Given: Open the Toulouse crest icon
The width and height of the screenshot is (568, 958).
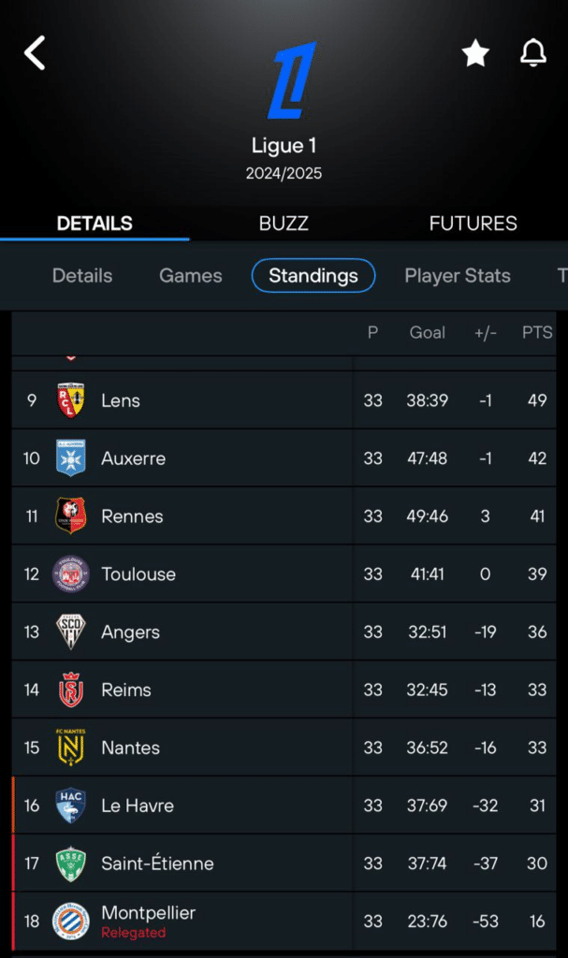Looking at the screenshot, I should pos(71,574).
